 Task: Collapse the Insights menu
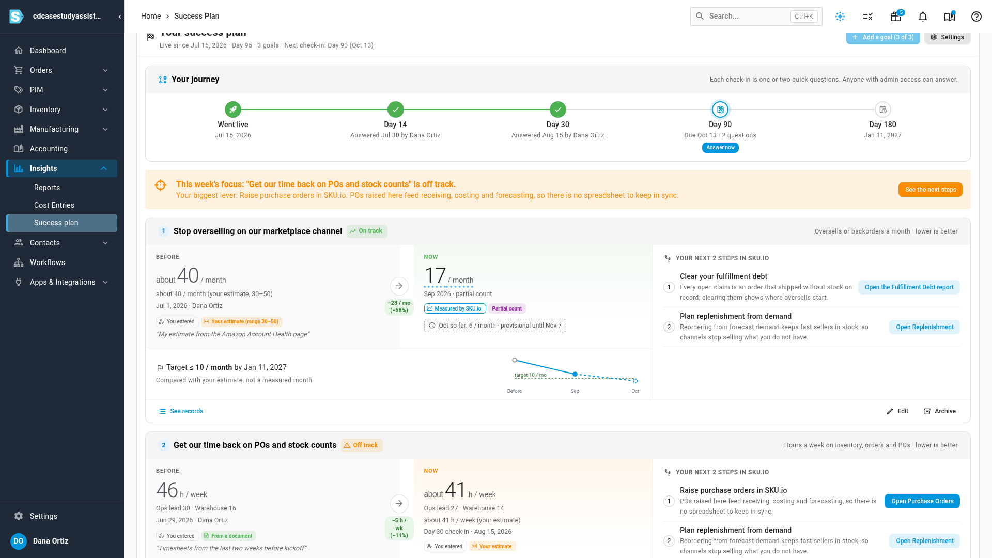coord(62,168)
